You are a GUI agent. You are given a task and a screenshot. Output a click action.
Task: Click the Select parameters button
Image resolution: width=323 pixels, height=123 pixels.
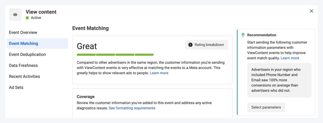266,107
